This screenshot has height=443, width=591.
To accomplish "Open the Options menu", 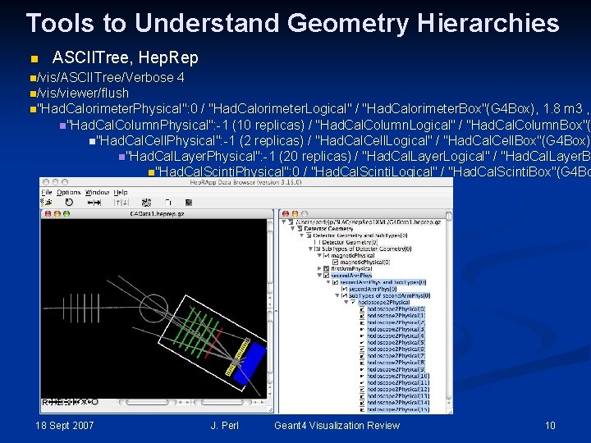I will 69,193.
